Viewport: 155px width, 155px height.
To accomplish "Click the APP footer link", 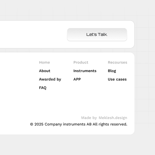I will point(77,79).
